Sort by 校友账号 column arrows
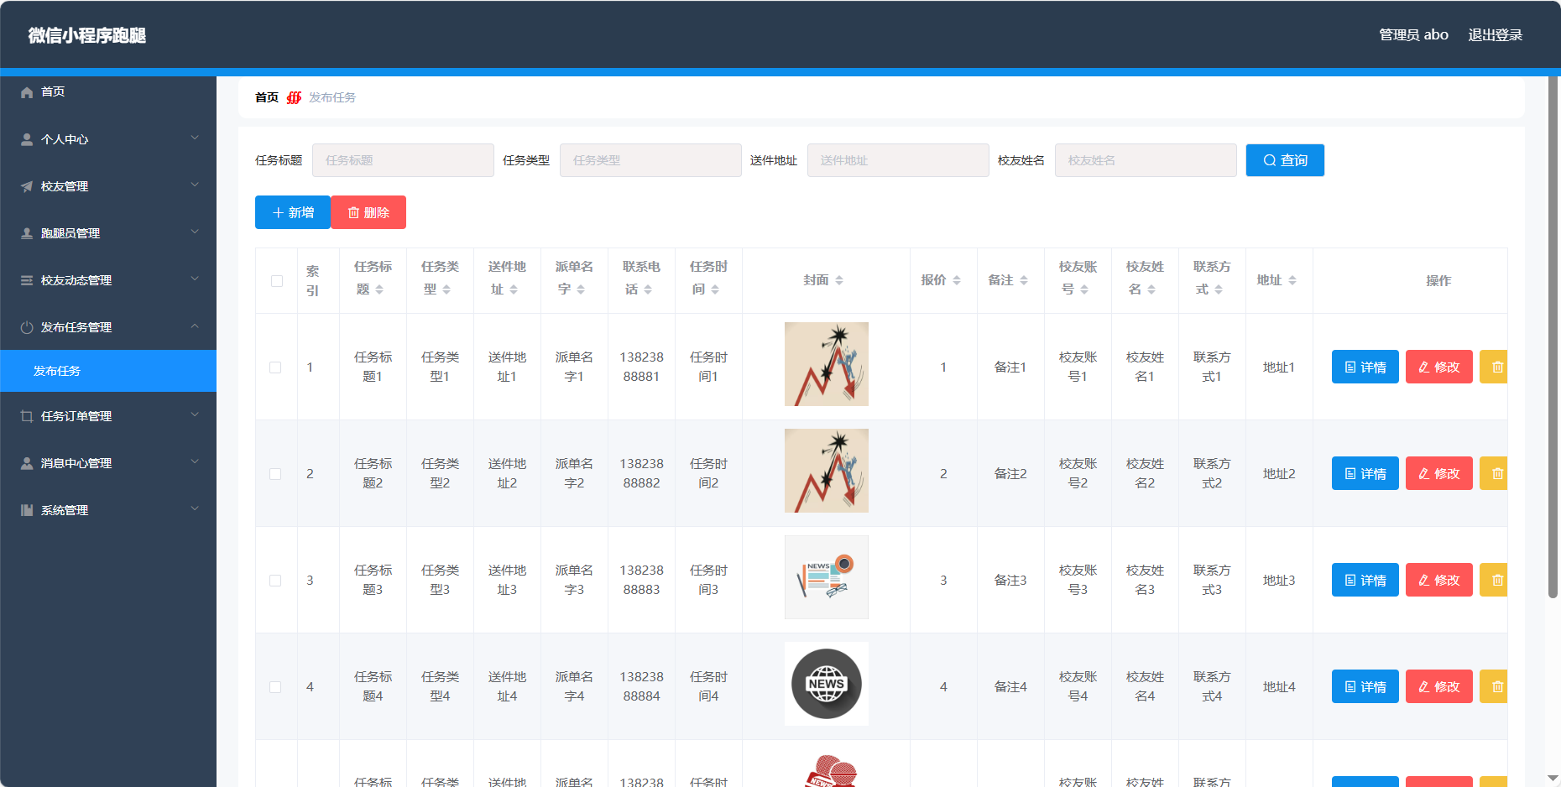The width and height of the screenshot is (1561, 787). pyautogui.click(x=1084, y=289)
